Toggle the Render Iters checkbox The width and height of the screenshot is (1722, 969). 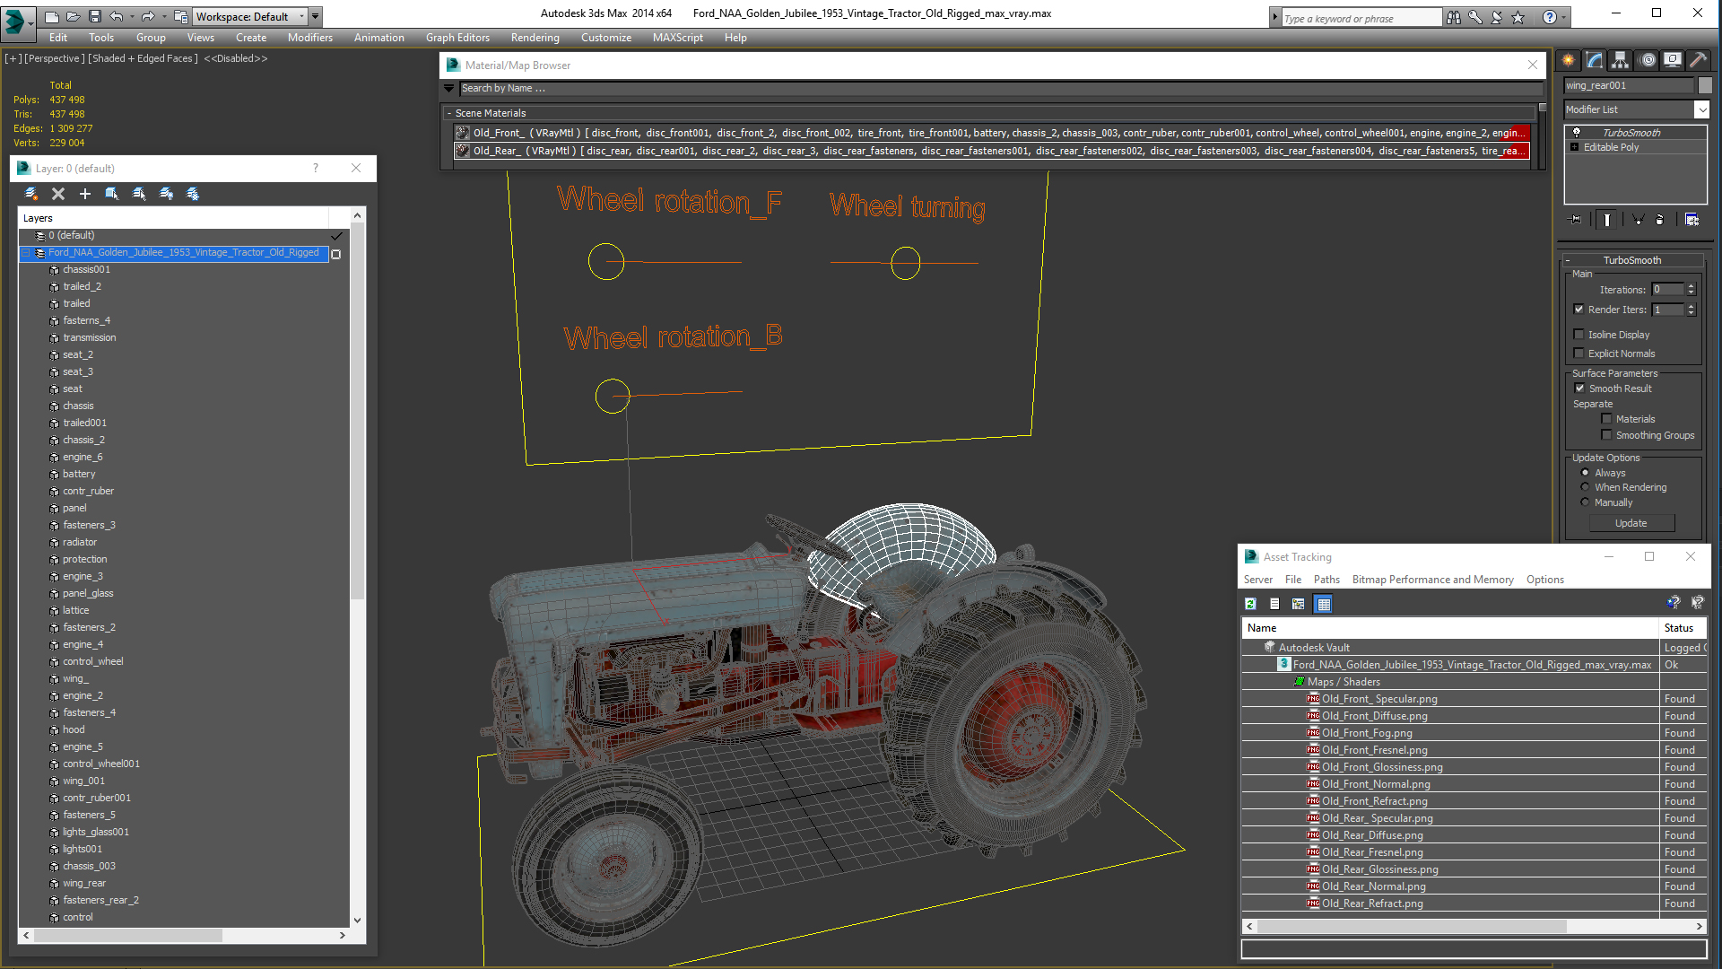point(1578,310)
